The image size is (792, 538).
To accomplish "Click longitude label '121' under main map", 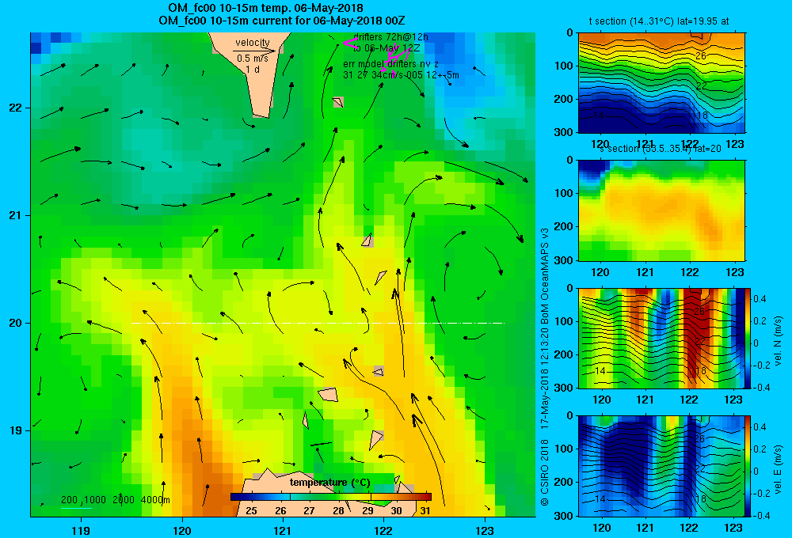I will pos(283,530).
